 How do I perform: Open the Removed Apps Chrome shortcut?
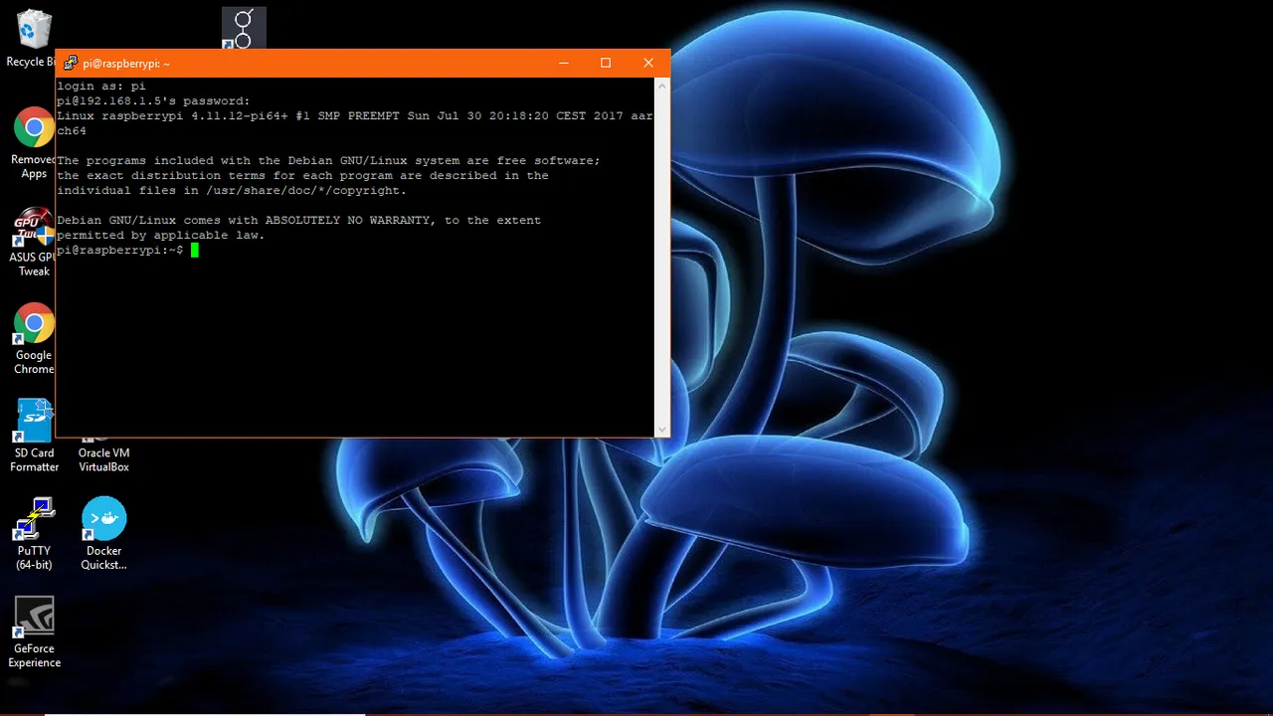pos(33,143)
